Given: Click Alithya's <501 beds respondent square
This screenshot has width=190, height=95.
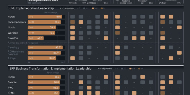Looking at the screenshot, I should (x=73, y=58).
